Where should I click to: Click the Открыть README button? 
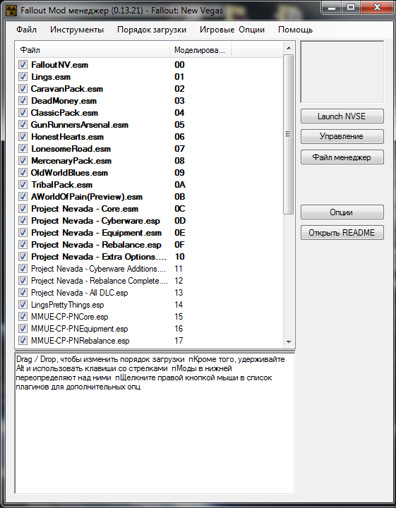pos(342,233)
